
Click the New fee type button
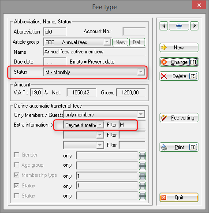[179, 48]
